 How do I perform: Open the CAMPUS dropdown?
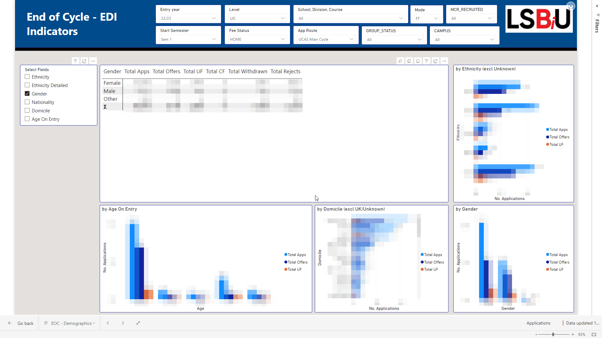(x=464, y=39)
